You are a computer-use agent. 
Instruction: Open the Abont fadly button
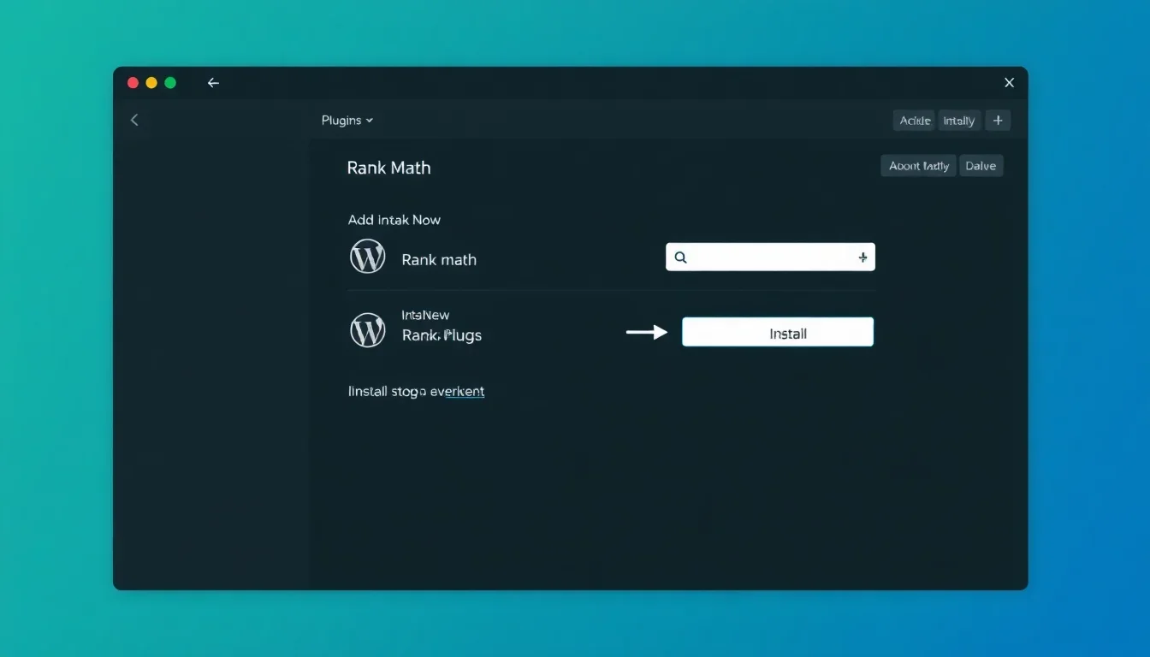(918, 166)
